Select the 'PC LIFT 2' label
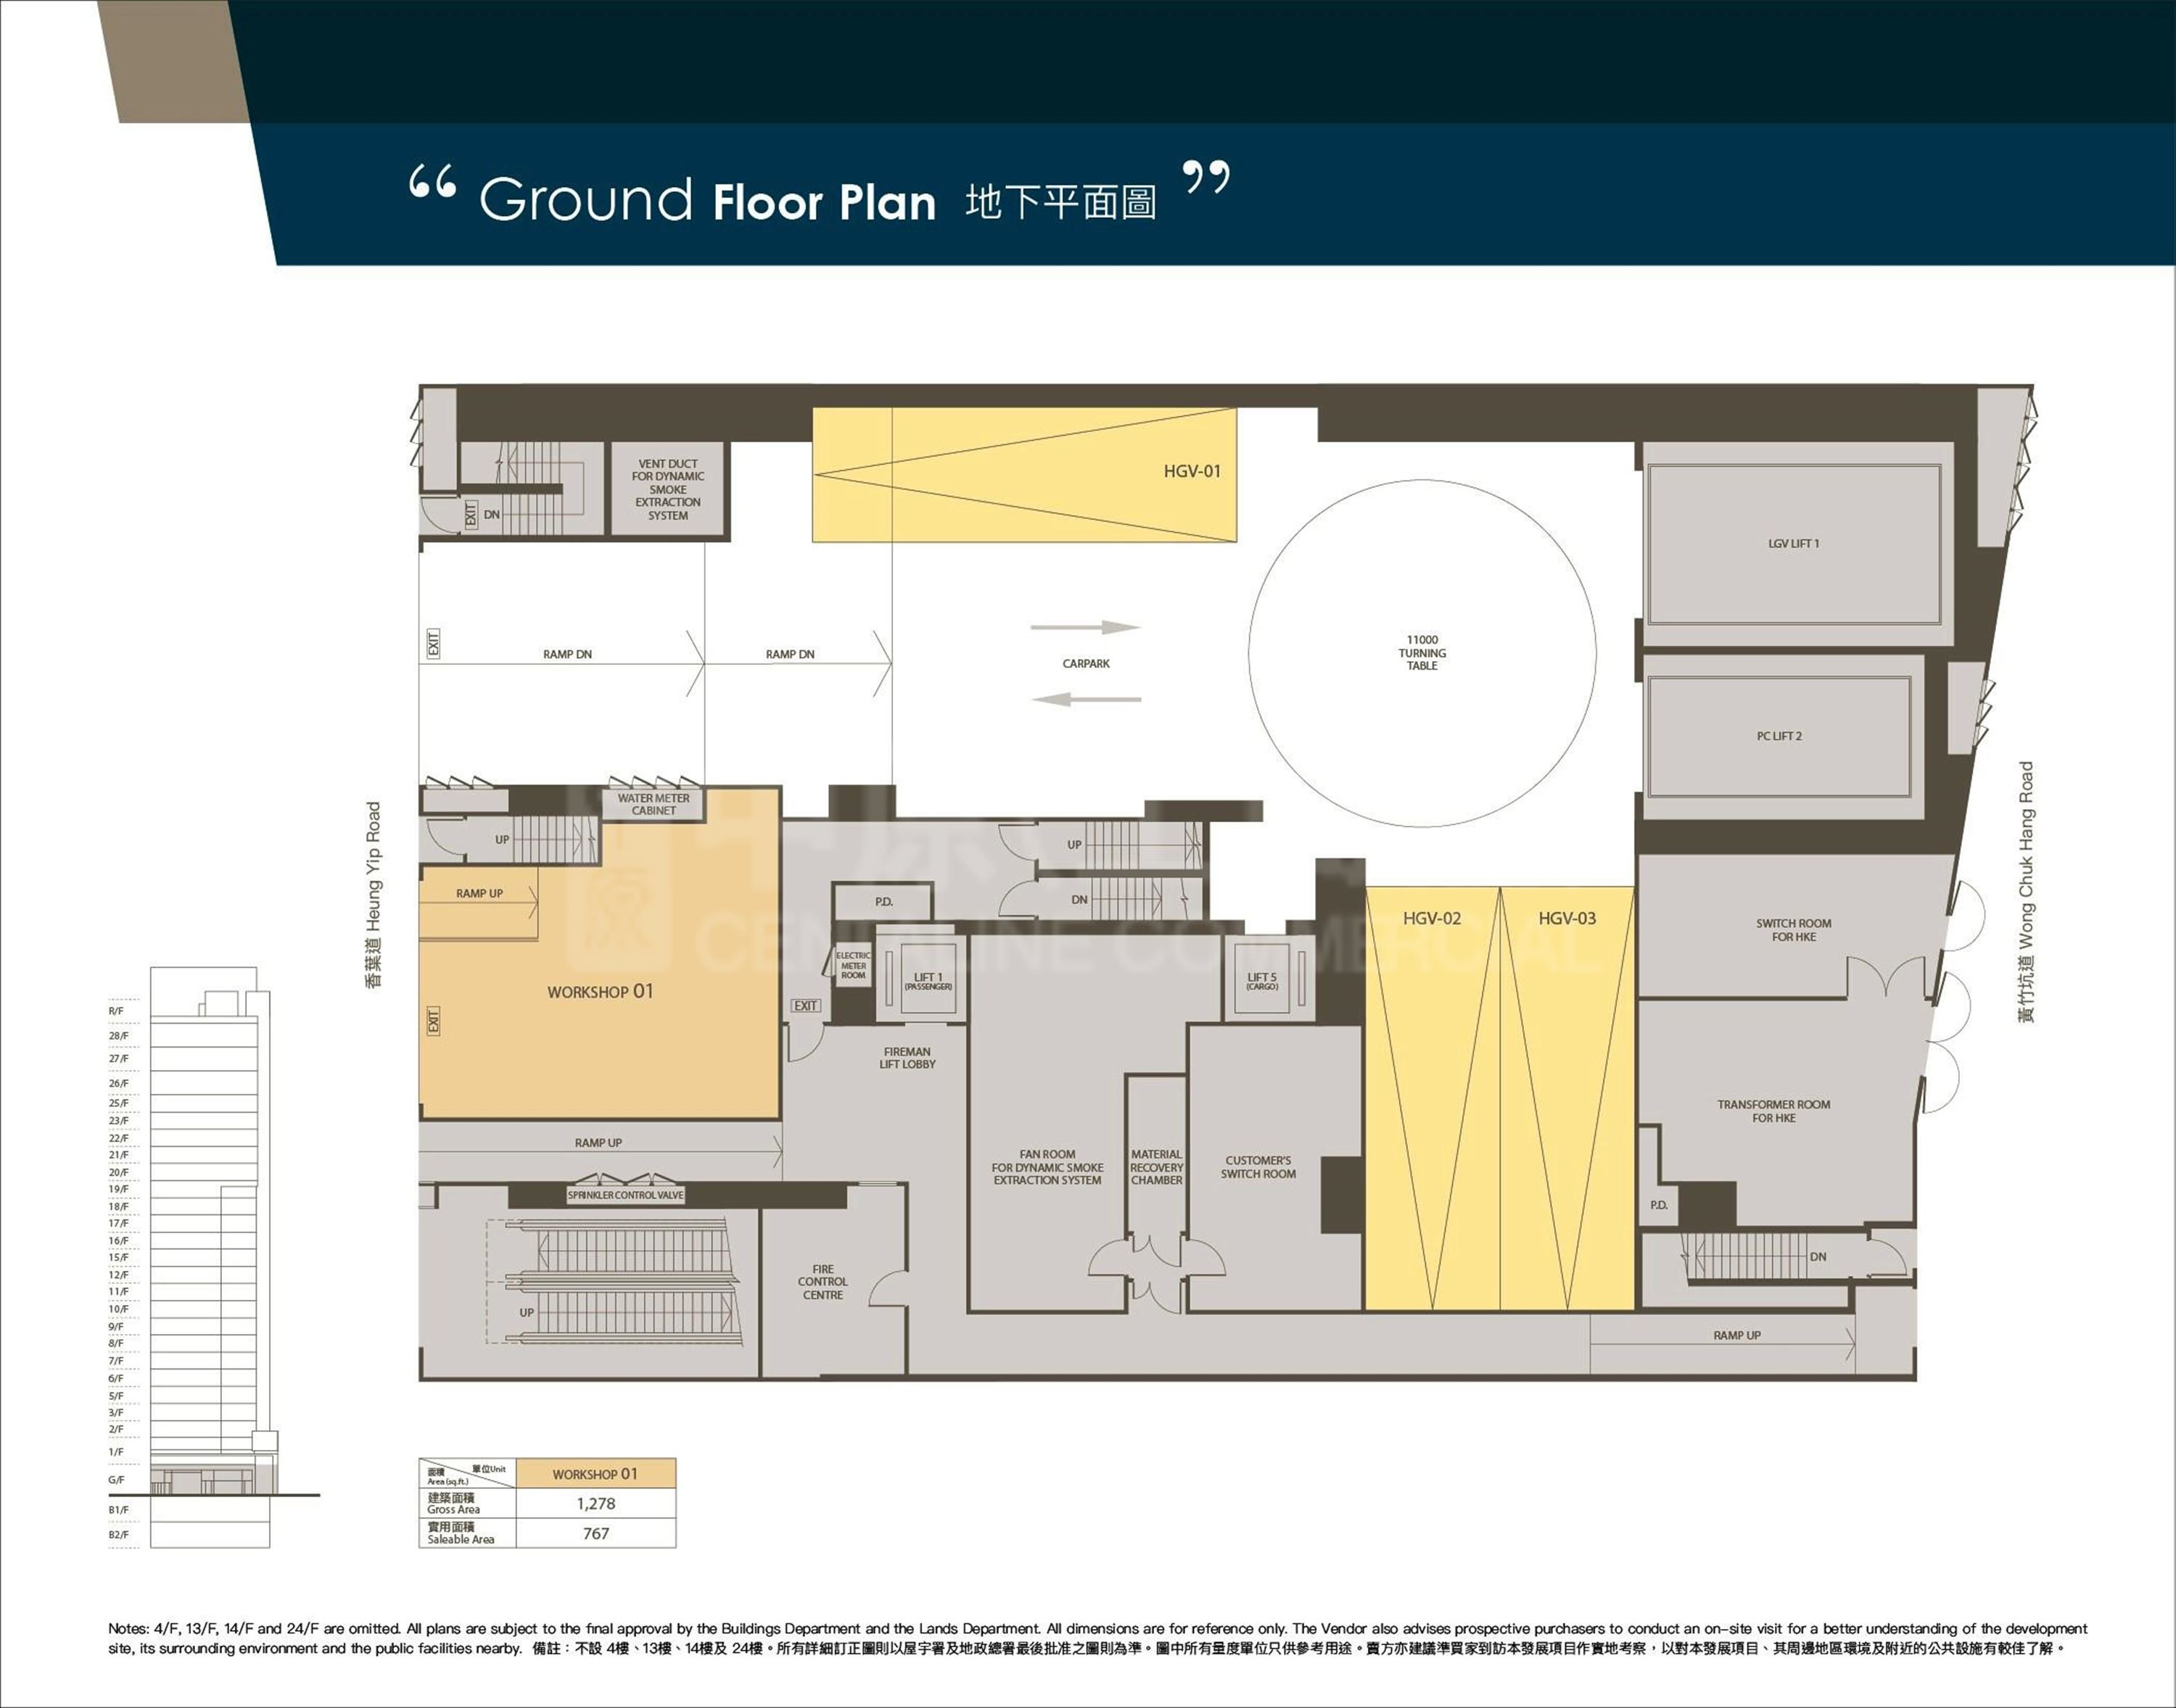Screen dimensions: 2176x1708 coord(1779,736)
